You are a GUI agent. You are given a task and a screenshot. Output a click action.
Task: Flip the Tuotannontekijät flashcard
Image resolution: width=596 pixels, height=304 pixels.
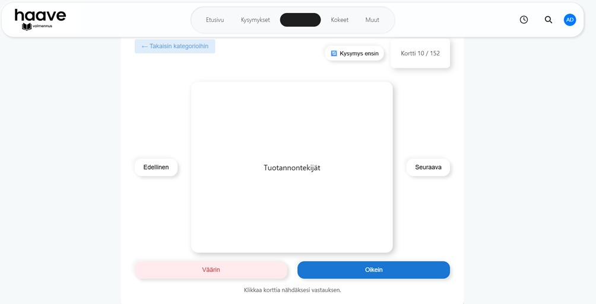click(292, 167)
